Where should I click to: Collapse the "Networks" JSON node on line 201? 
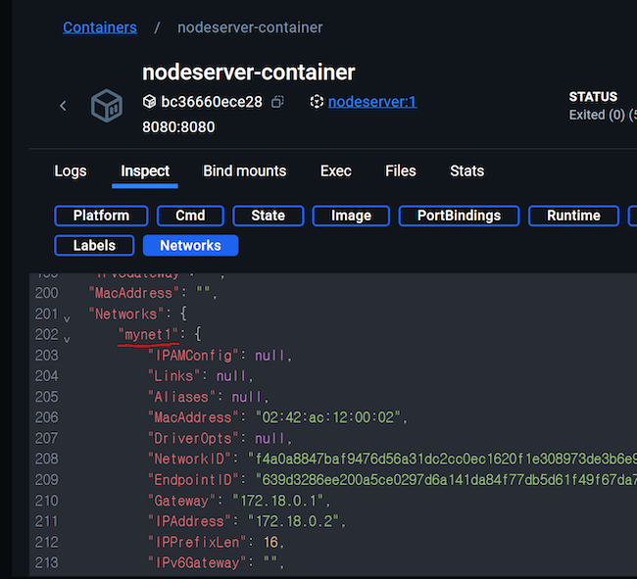[x=67, y=319]
